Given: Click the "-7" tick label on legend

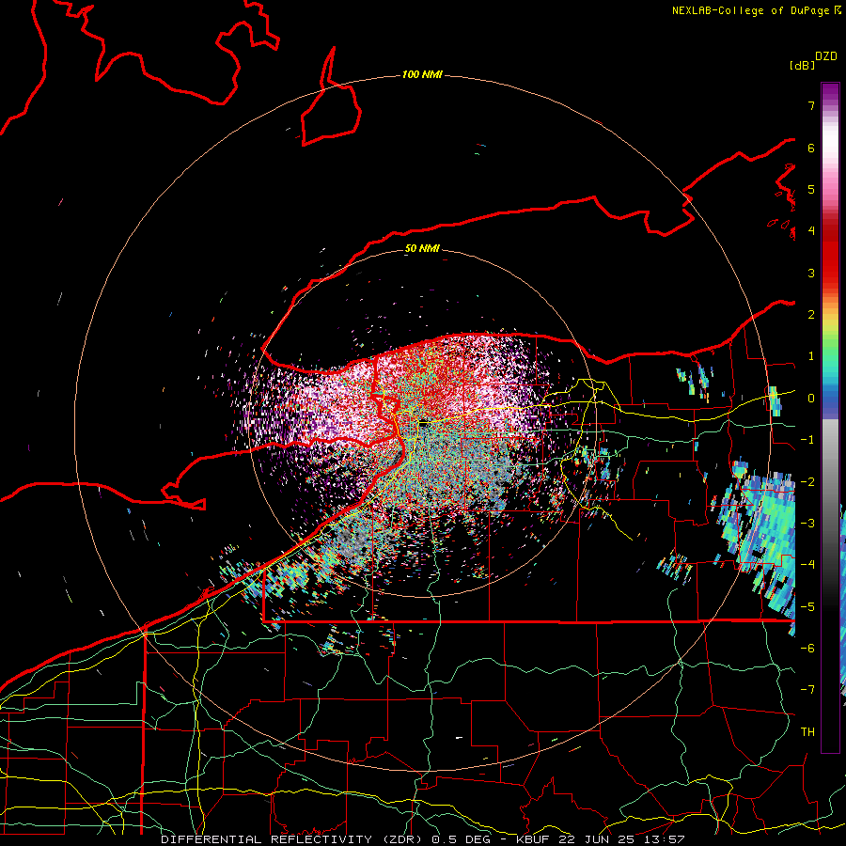Looking at the screenshot, I should pyautogui.click(x=807, y=690).
